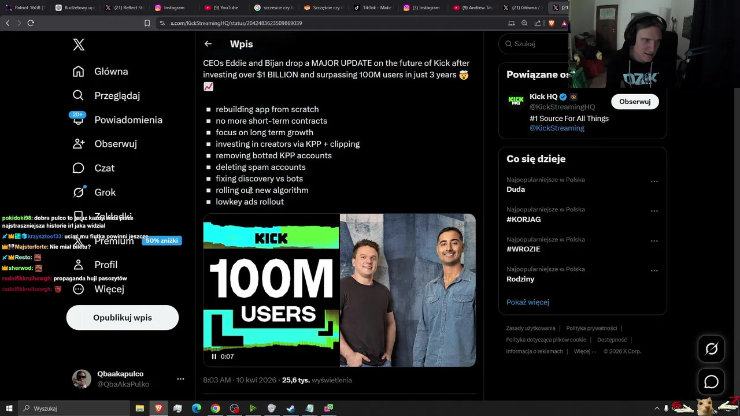
Task: Open #KORJAG trending topic
Action: (524, 220)
